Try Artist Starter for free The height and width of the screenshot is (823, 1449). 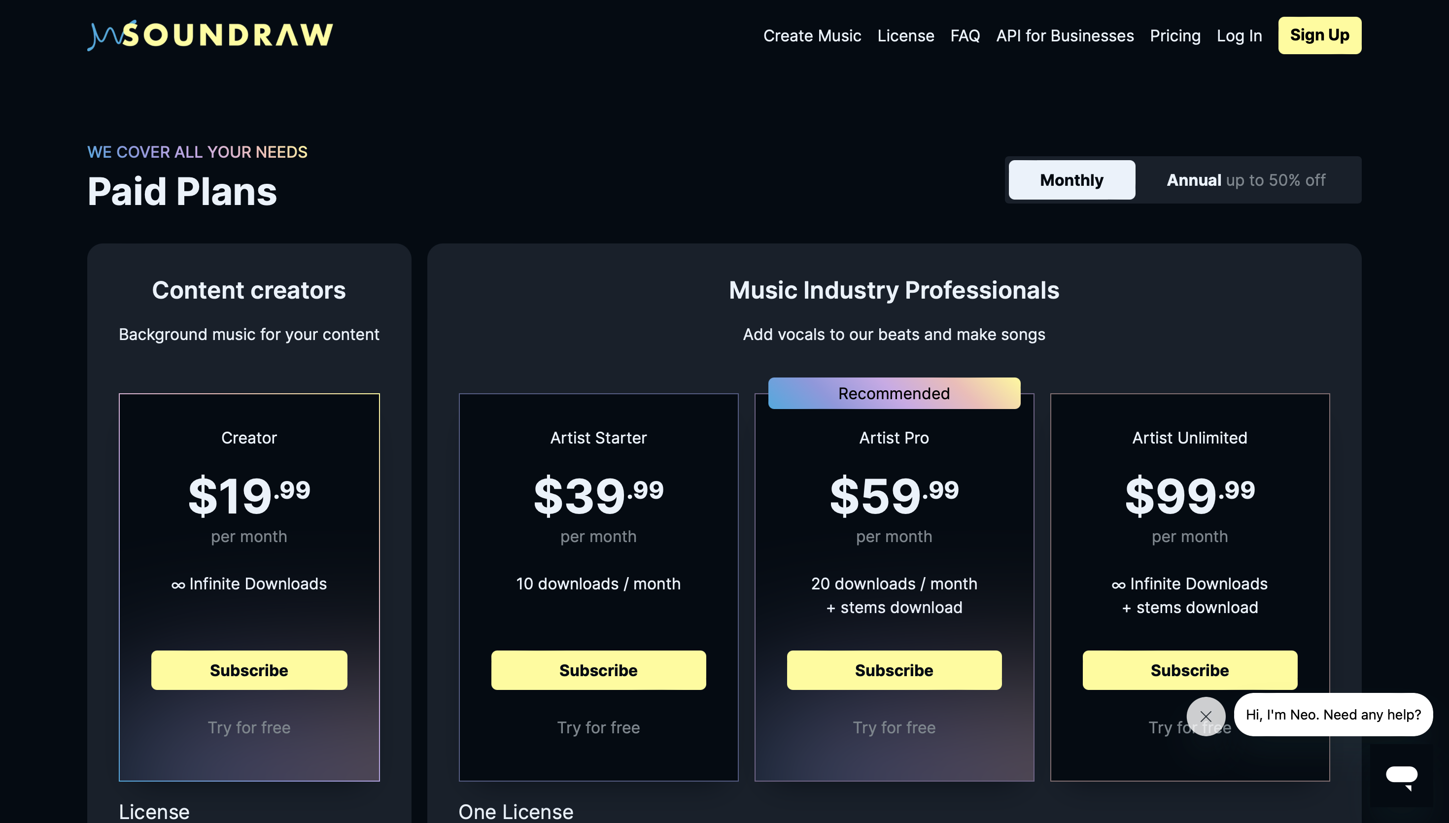coord(598,727)
